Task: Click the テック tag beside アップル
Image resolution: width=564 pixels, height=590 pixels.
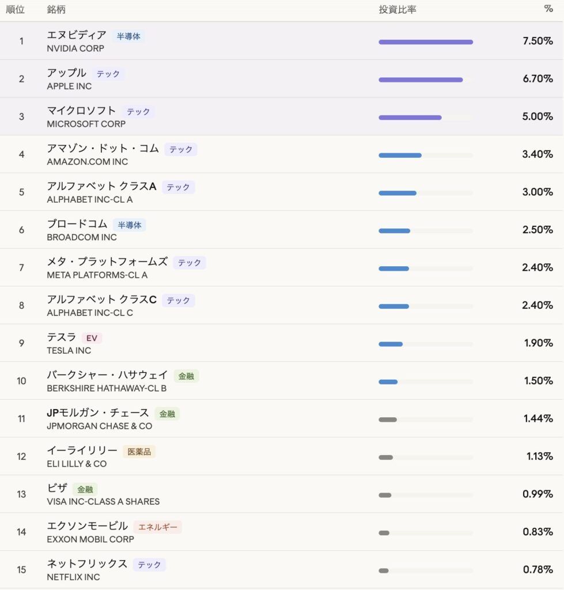Action: click(108, 74)
